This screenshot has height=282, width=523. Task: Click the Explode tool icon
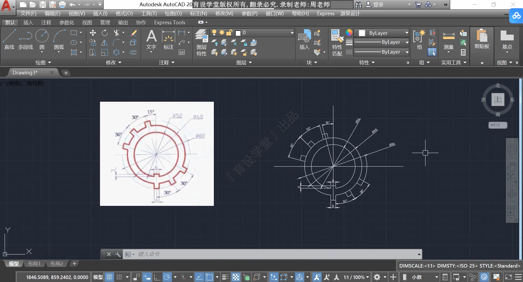[x=133, y=43]
